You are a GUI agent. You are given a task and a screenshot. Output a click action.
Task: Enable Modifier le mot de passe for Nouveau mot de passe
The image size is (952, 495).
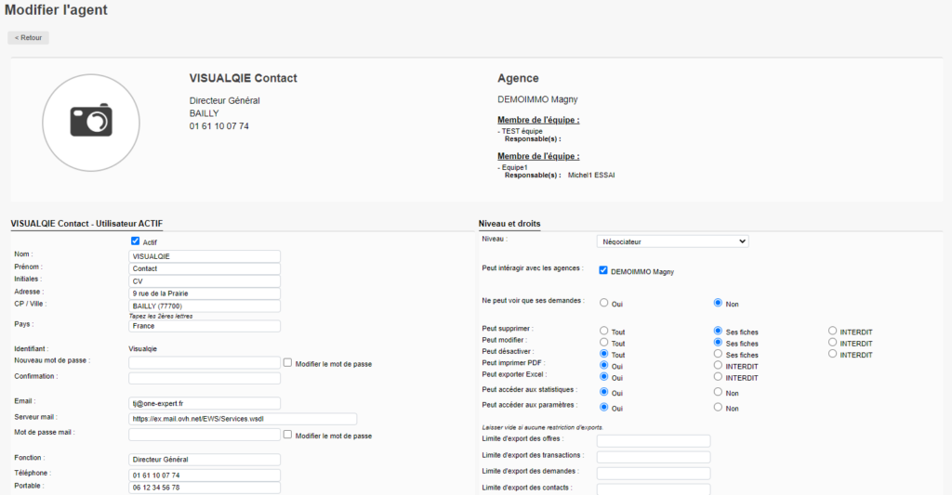pyautogui.click(x=288, y=363)
